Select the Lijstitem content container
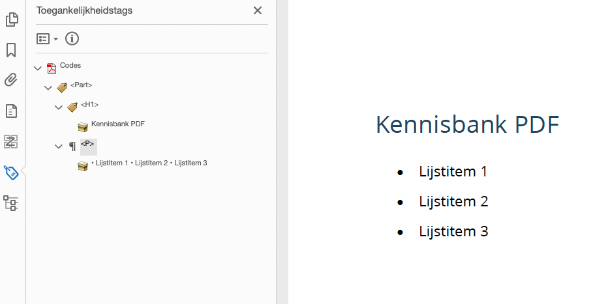 pos(149,163)
